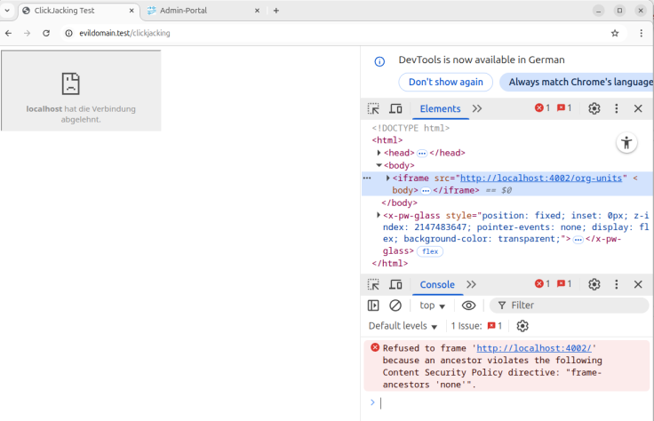The width and height of the screenshot is (654, 421).
Task: Clear the console
Action: click(395, 306)
